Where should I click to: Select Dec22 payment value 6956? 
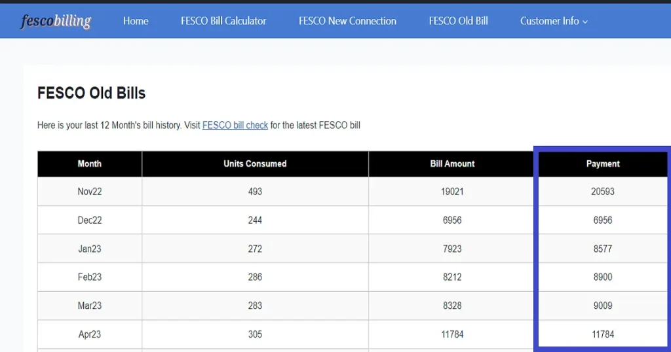603,220
